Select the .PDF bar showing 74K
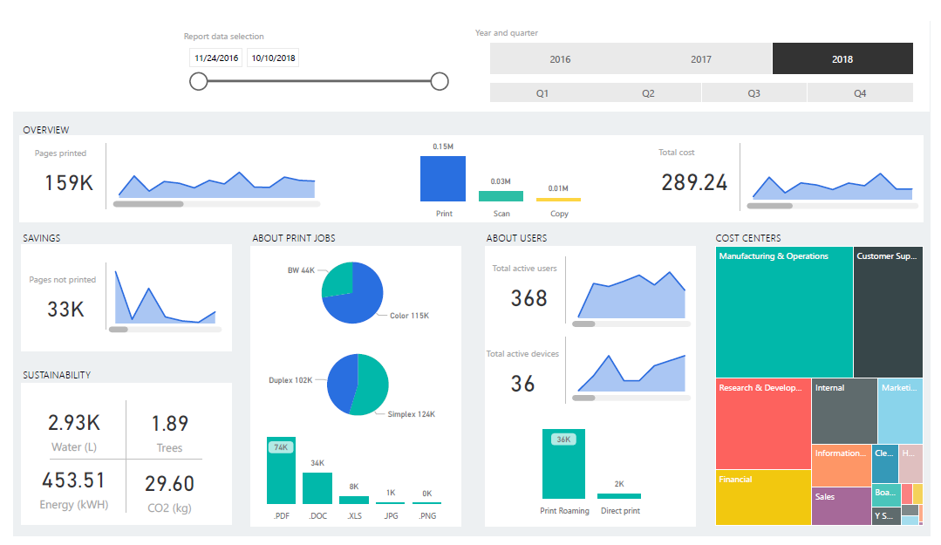Screen dimensions: 941x545 (281, 475)
